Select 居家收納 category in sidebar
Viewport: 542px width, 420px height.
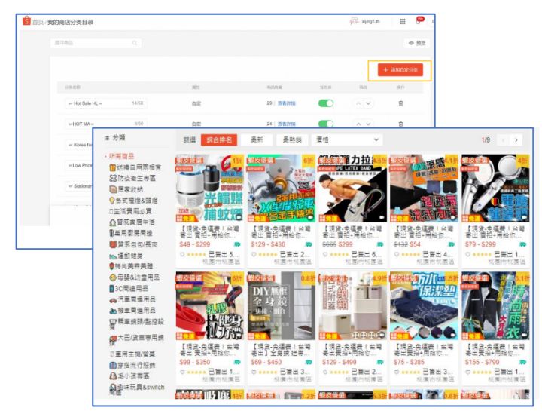click(x=126, y=189)
